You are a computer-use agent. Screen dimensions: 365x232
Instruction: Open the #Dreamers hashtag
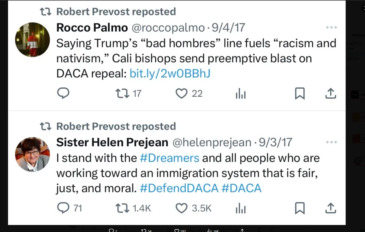tap(170, 158)
